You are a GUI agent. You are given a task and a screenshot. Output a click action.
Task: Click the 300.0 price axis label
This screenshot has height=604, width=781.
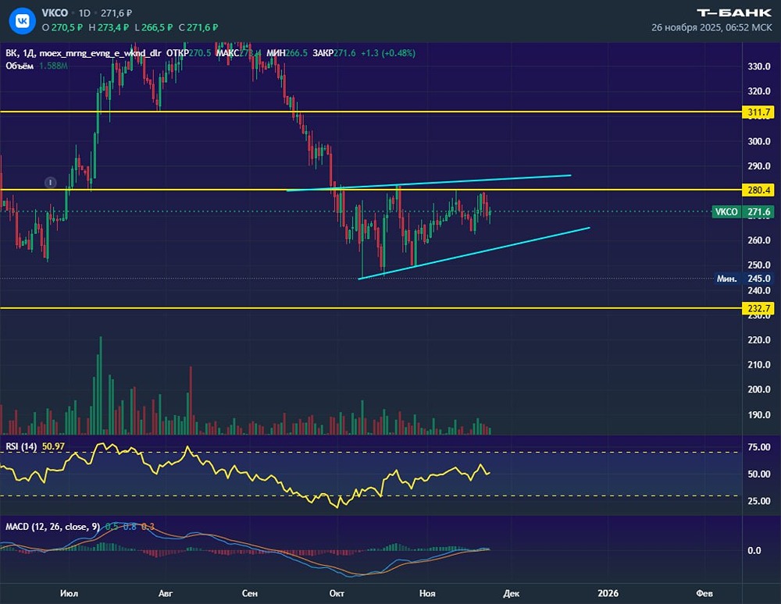click(x=758, y=141)
